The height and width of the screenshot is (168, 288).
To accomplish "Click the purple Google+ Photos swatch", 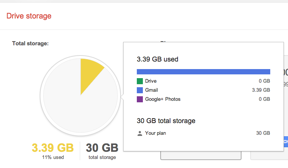I will (x=140, y=99).
